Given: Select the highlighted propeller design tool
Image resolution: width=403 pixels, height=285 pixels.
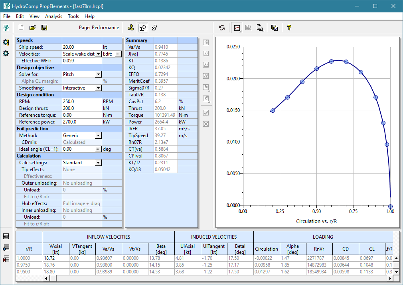Looking at the screenshot, I should 142,28.
